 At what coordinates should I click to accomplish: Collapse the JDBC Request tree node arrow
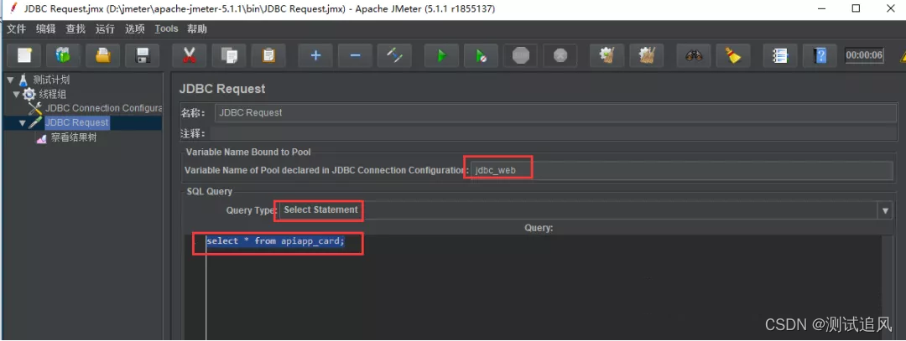tap(23, 123)
